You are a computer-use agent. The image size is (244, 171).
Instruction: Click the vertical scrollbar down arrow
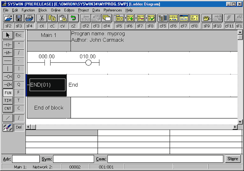tap(240, 122)
